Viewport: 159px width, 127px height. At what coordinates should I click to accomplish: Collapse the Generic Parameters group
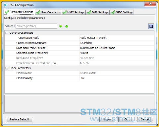pos(7,33)
